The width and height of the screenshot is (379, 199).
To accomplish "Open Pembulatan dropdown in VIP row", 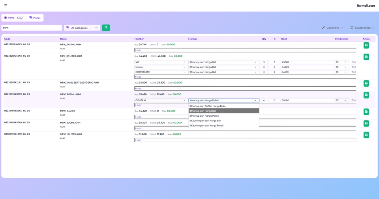I will (x=341, y=62).
